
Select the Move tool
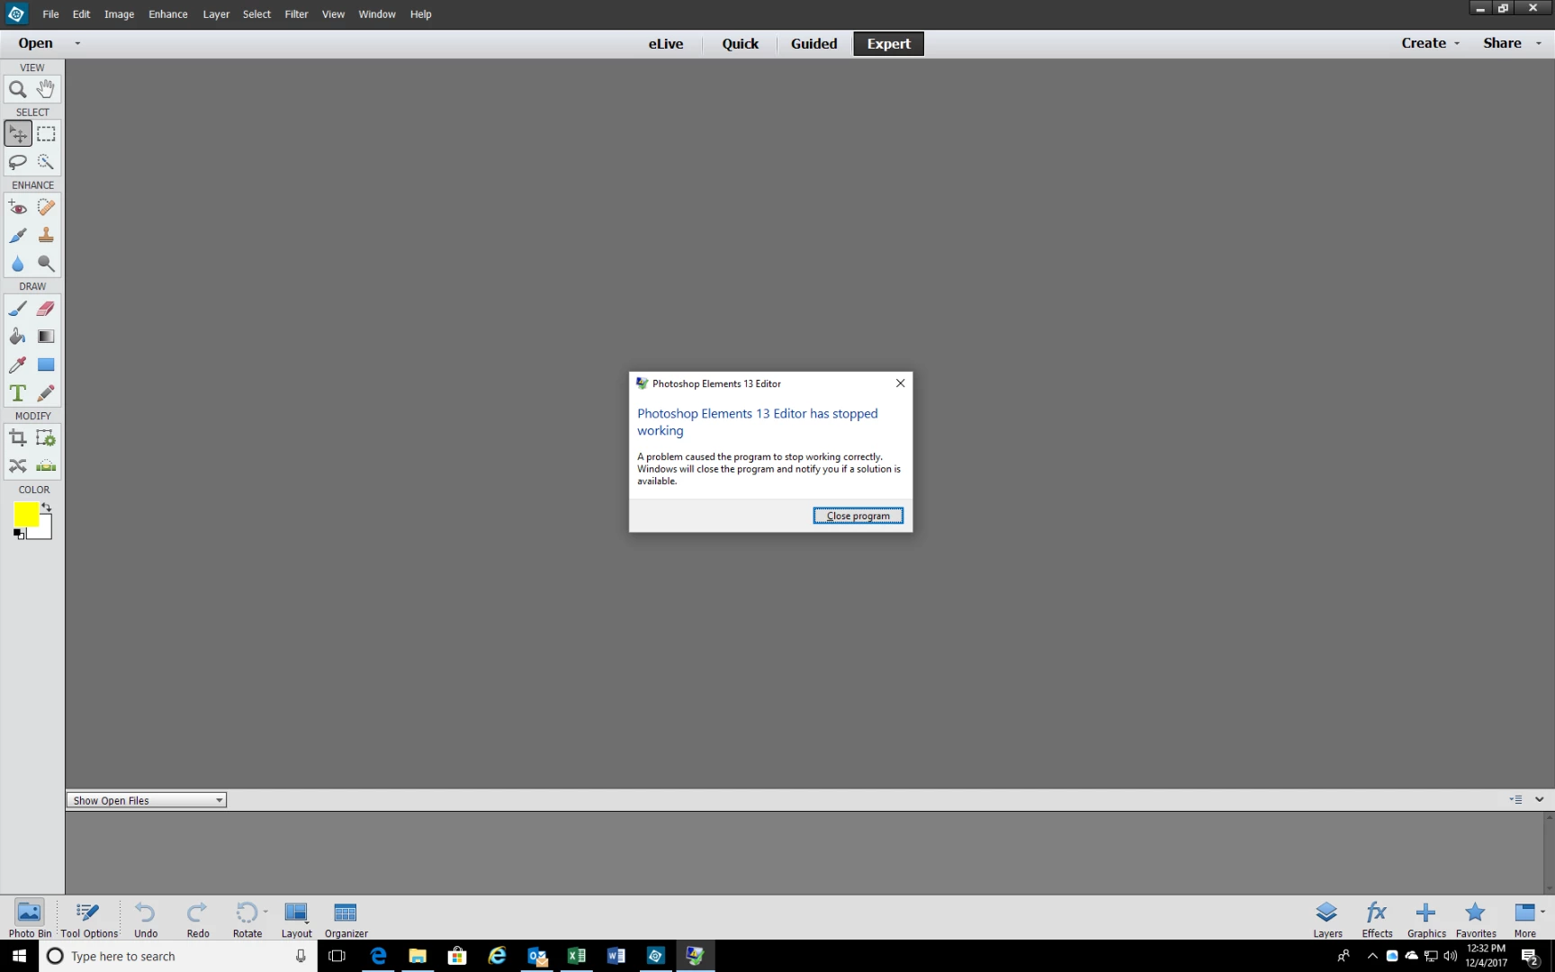17,134
